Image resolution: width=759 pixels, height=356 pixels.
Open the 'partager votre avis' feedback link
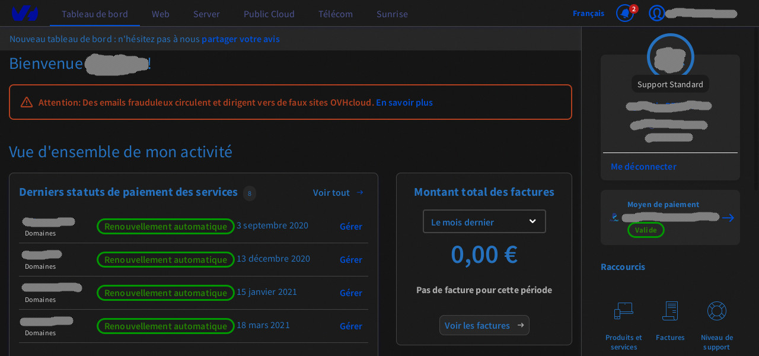241,39
